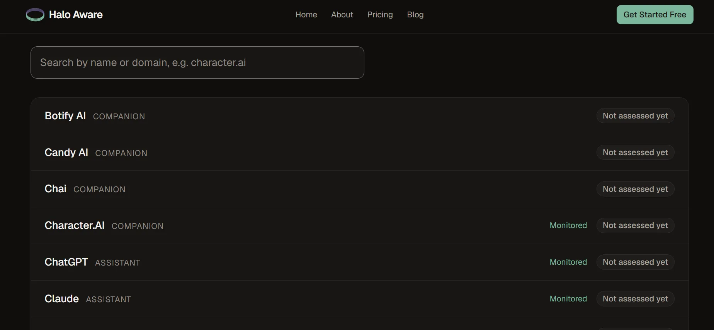Click the Monitored label for Claude

568,299
